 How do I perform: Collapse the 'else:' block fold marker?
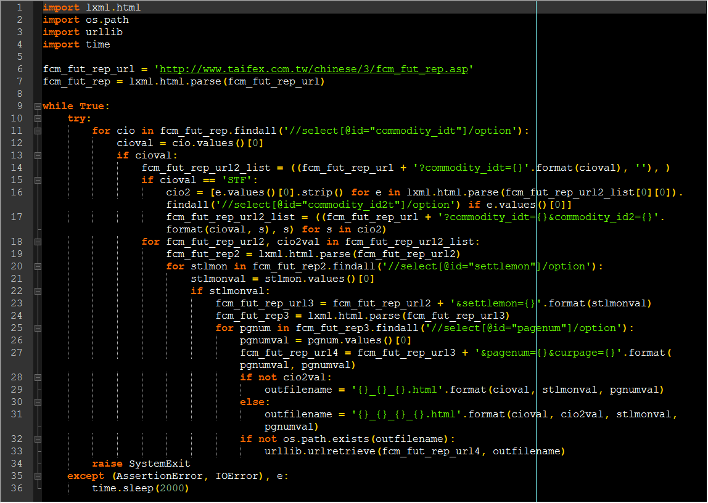(x=38, y=403)
